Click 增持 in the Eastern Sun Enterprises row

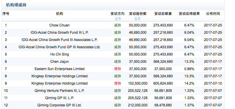(118, 69)
